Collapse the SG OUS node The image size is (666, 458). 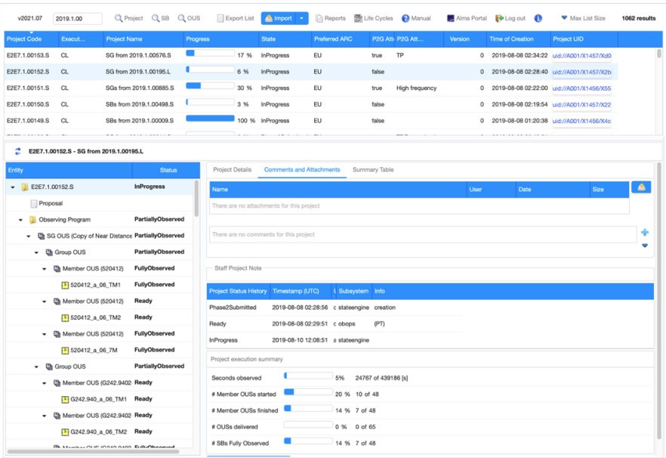click(x=29, y=236)
